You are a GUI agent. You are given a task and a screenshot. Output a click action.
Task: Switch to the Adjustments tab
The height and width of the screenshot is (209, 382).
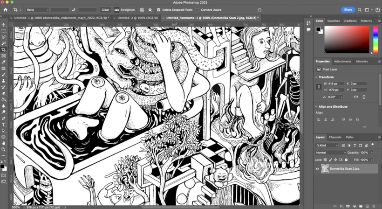(x=342, y=61)
